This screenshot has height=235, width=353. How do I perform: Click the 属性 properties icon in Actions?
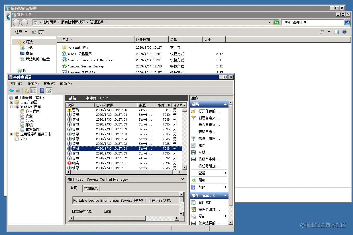tap(193, 145)
